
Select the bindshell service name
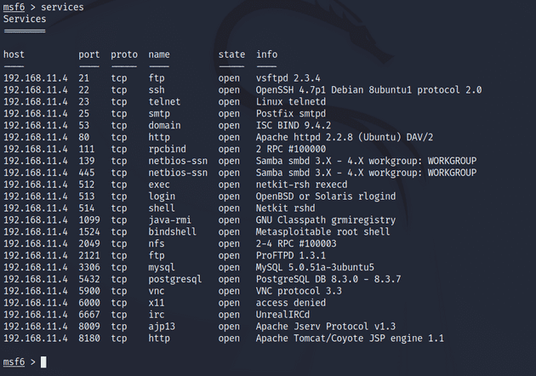click(172, 231)
